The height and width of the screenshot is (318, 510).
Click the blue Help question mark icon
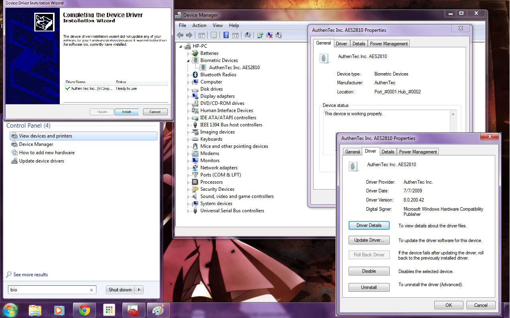tap(226, 35)
